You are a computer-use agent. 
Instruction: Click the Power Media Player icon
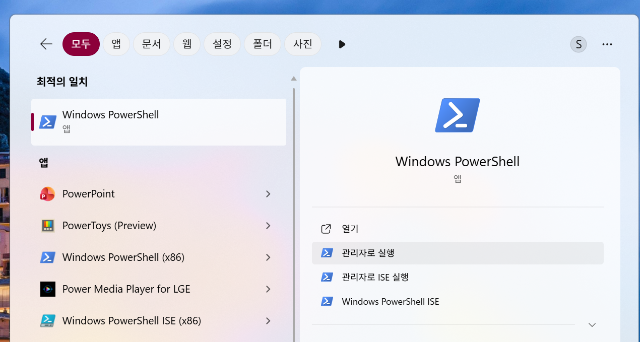pyautogui.click(x=47, y=289)
